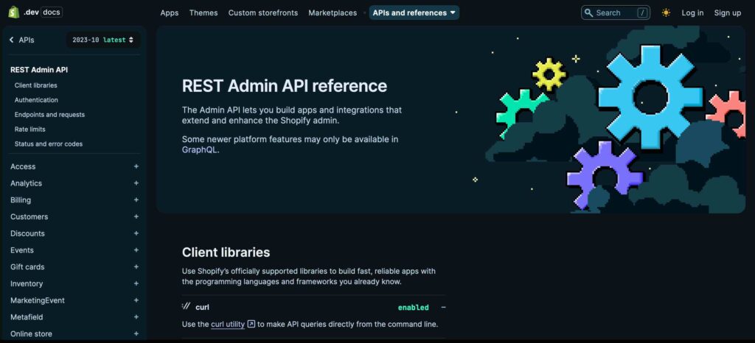This screenshot has width=755, height=343.
Task: Expand Events with its plus icon
Action: [x=136, y=250]
